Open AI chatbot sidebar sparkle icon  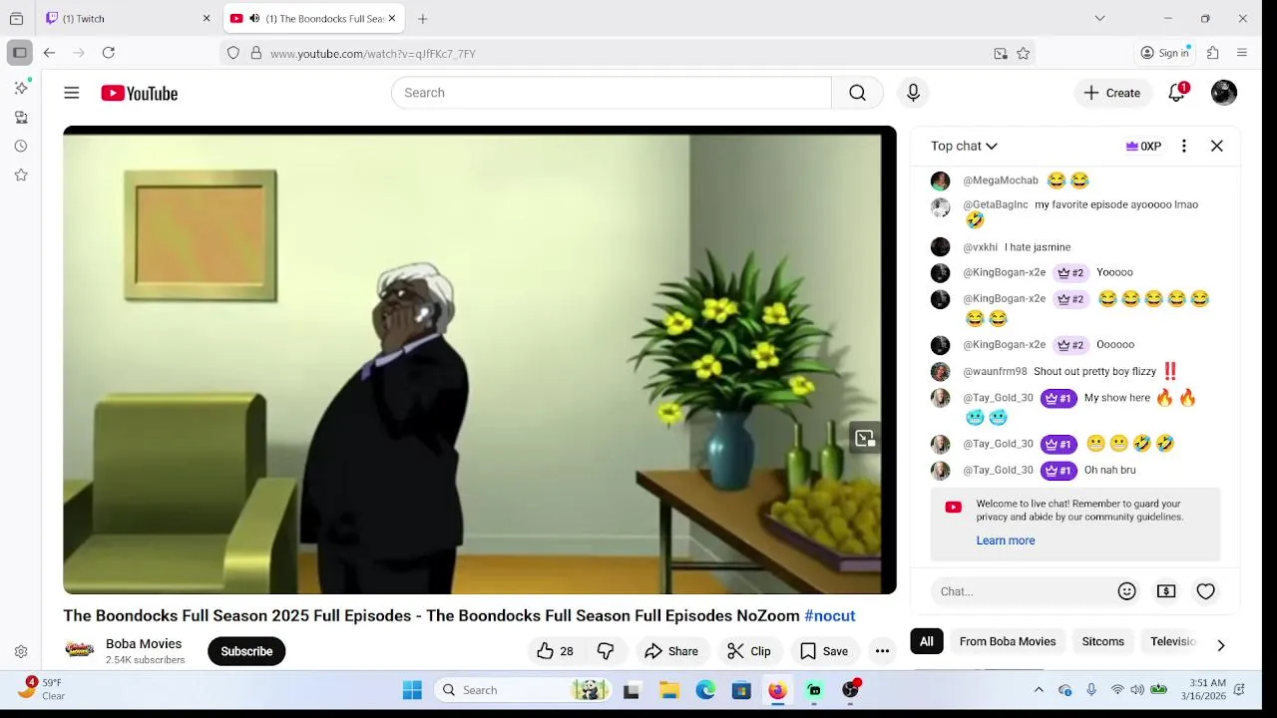click(x=21, y=88)
